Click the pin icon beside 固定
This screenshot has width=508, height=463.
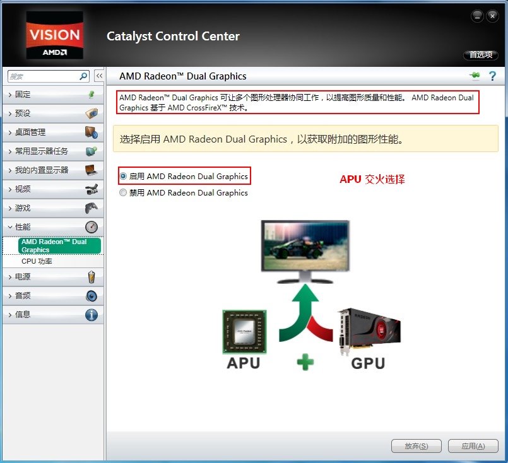click(92, 95)
